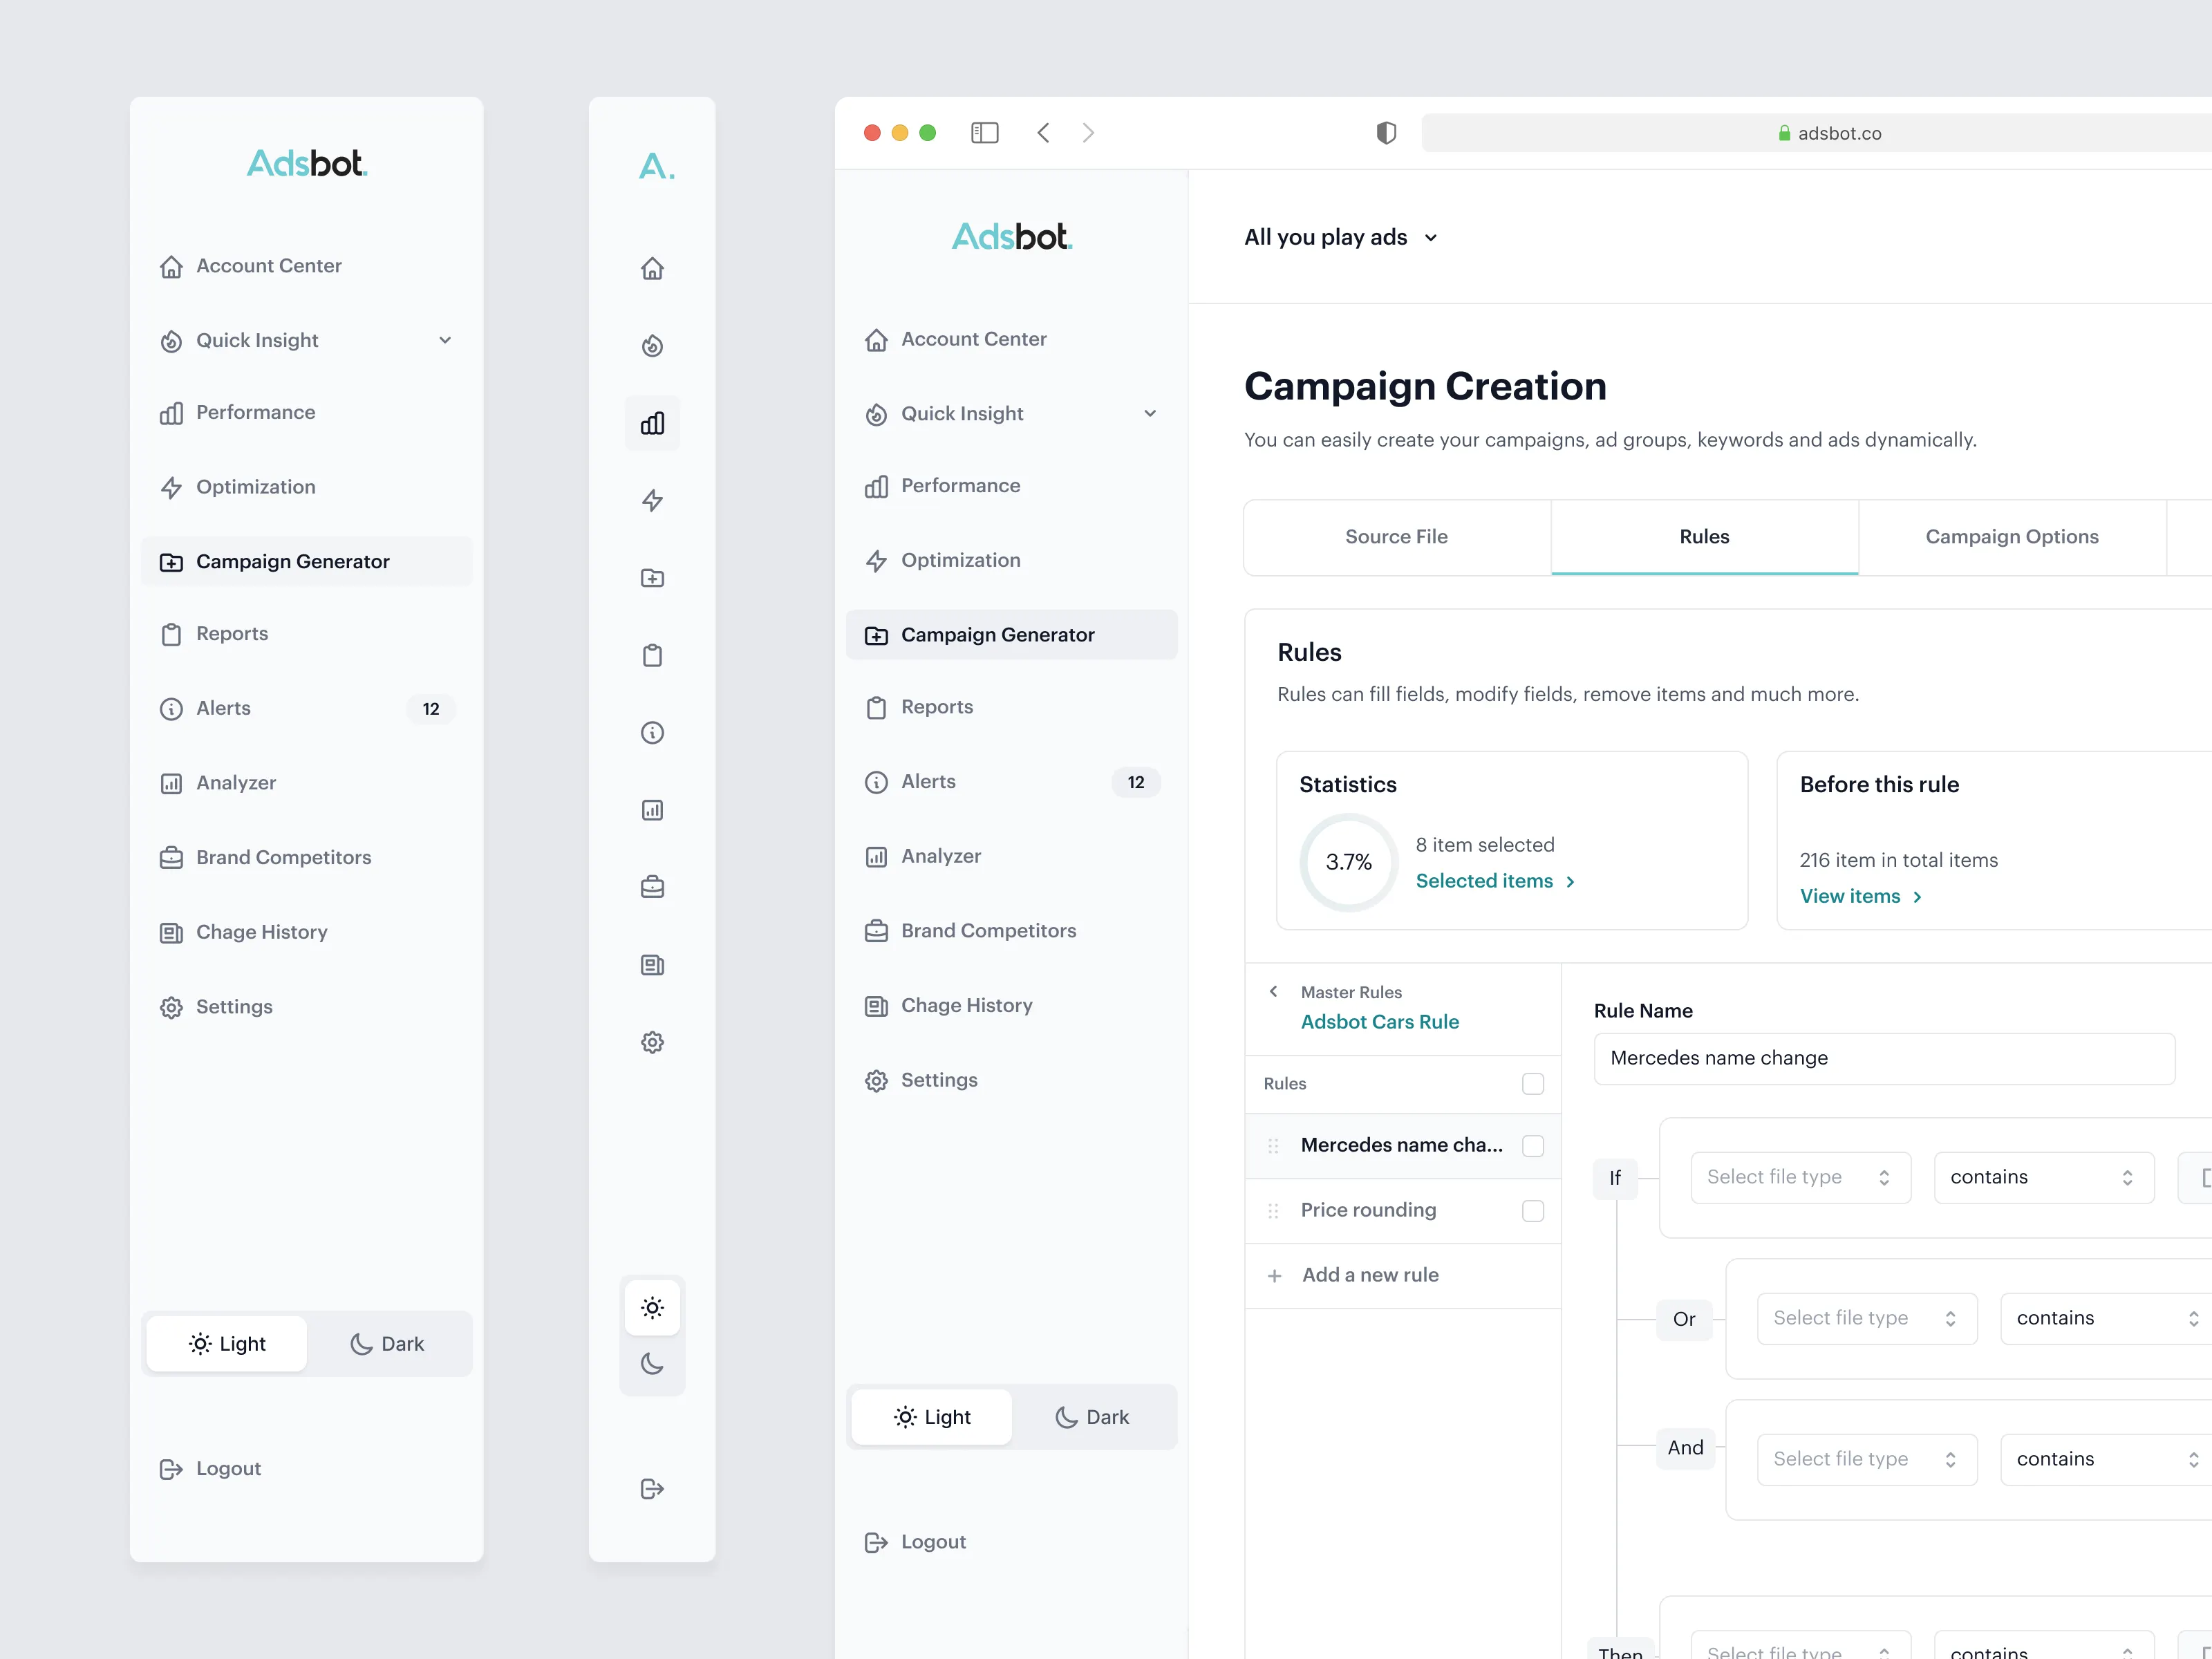Select Reports clipboard icon in collapsed sidebar
2212x1659 pixels.
pyautogui.click(x=652, y=655)
